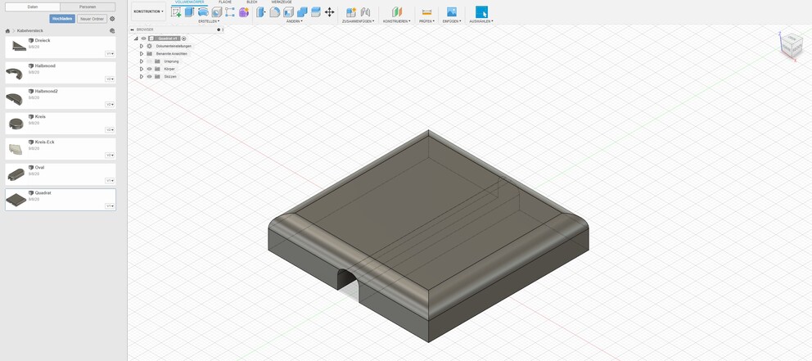Open the Erstellen dropdown menu
Image resolution: width=812 pixels, height=361 pixels.
click(209, 21)
